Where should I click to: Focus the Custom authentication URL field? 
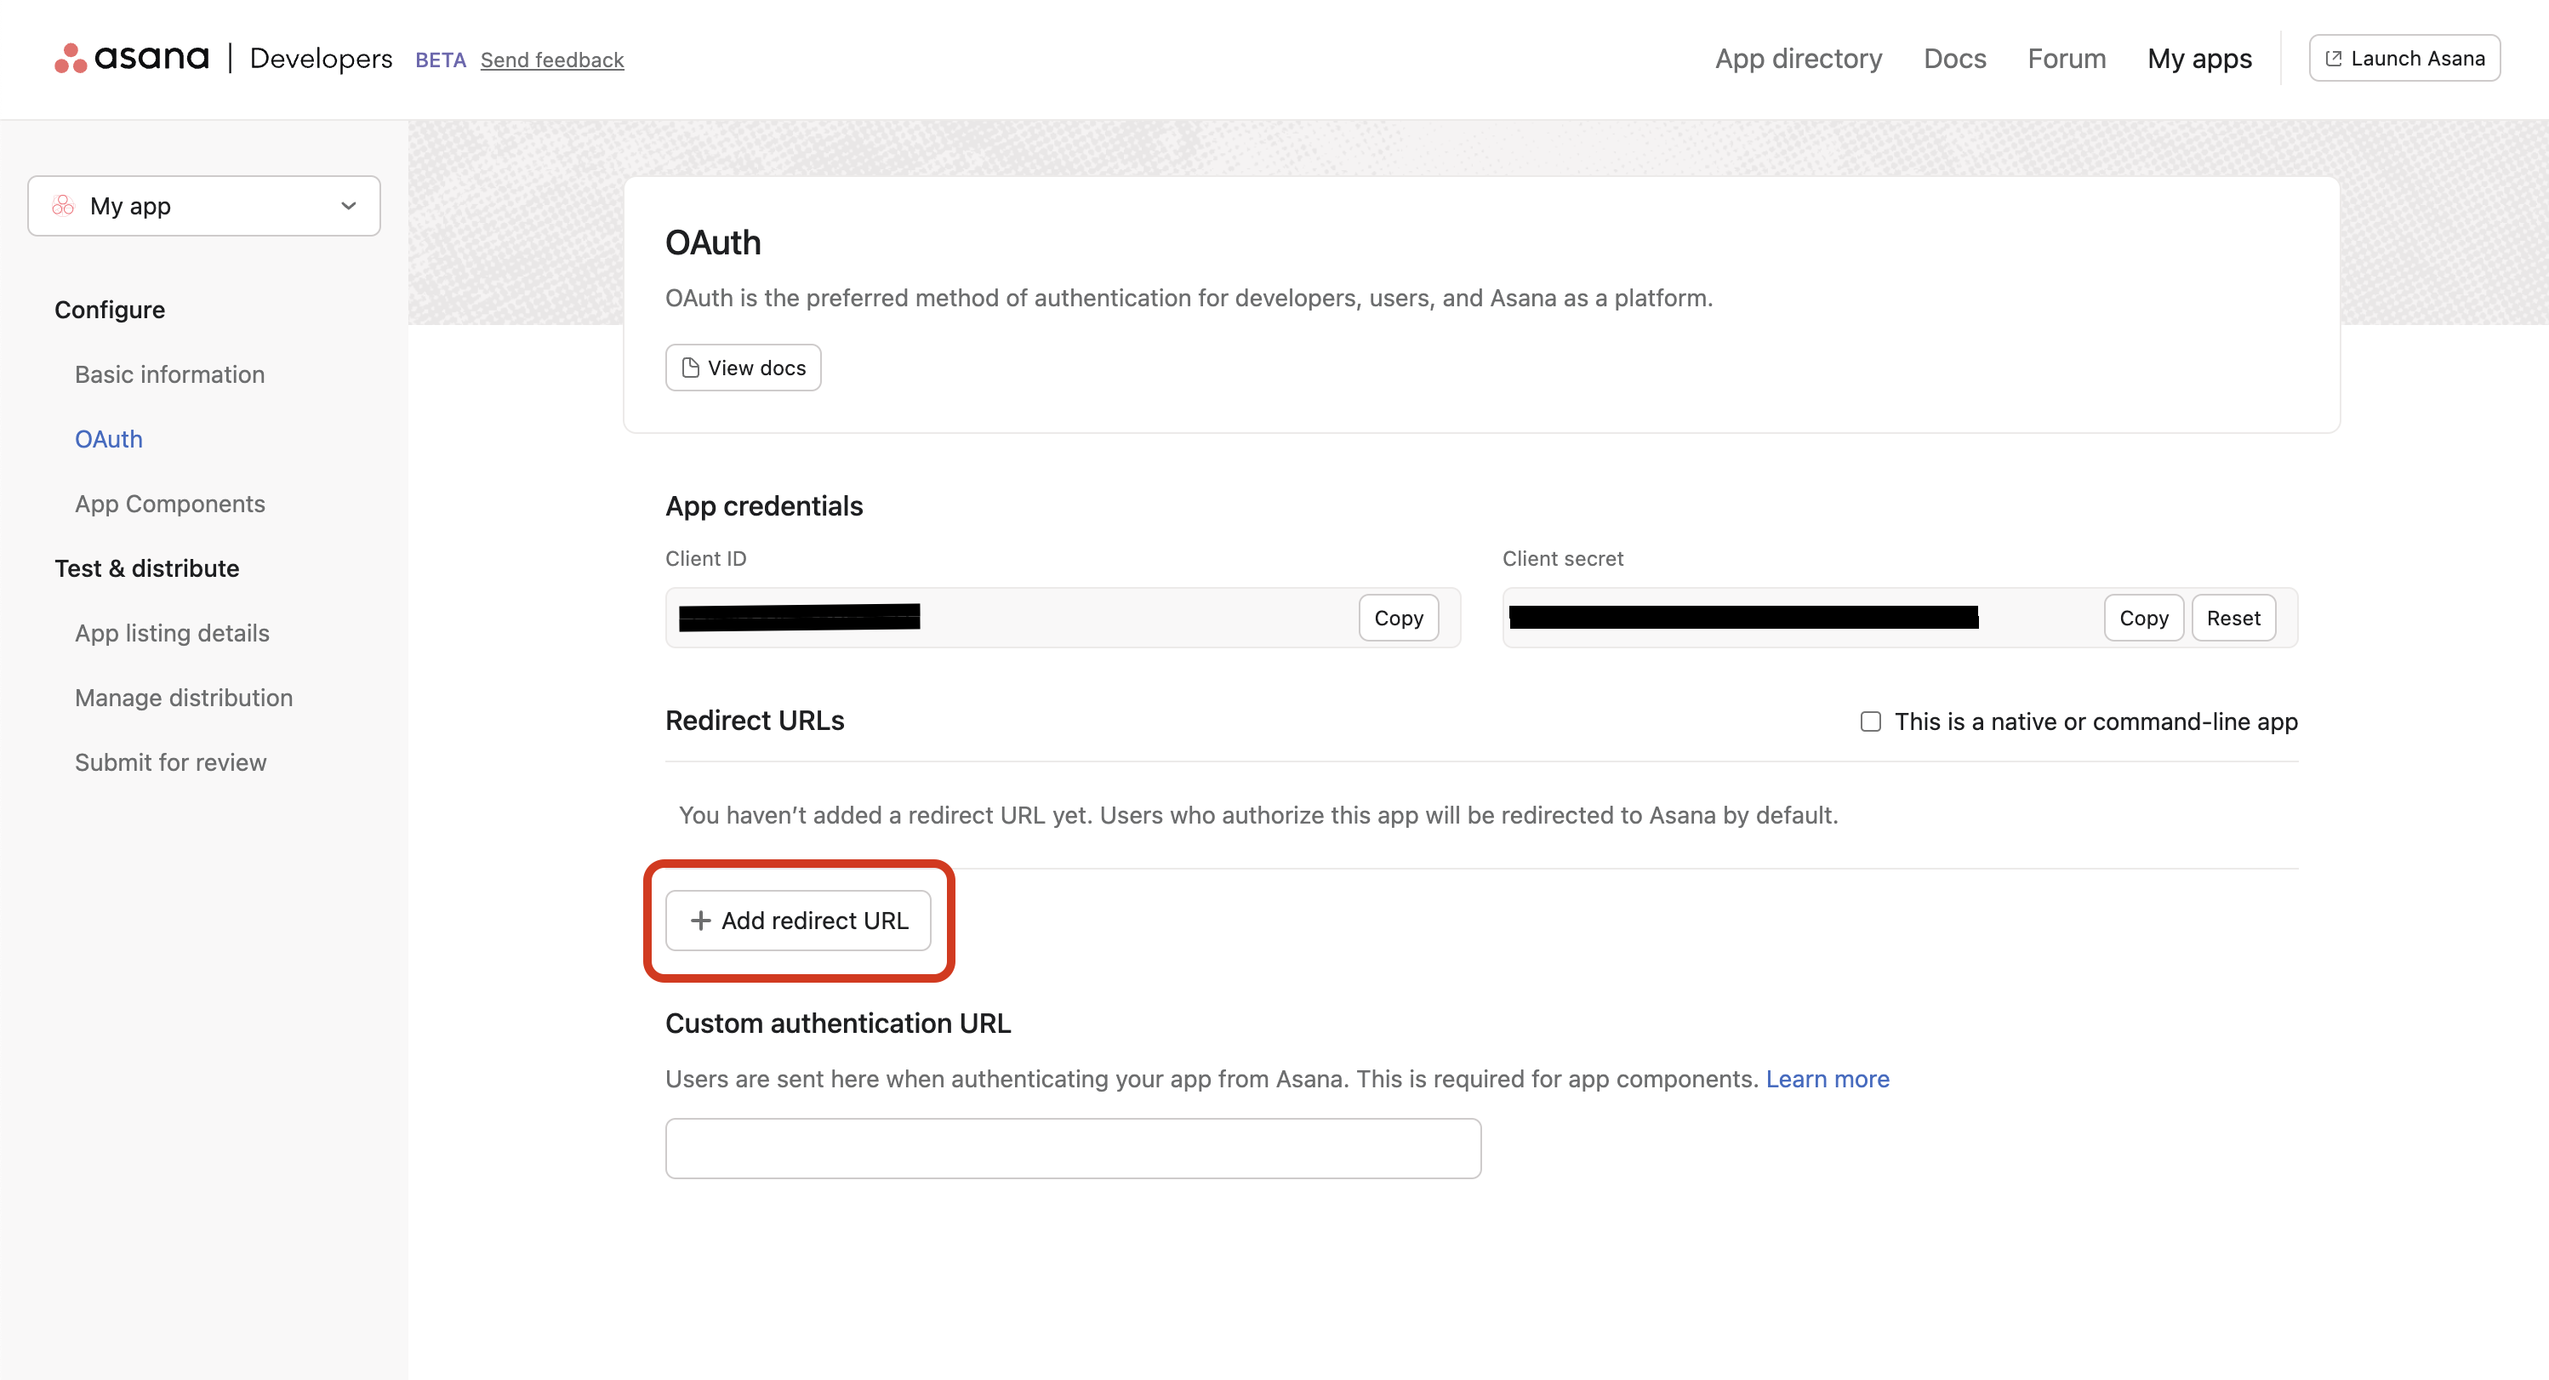(1073, 1149)
